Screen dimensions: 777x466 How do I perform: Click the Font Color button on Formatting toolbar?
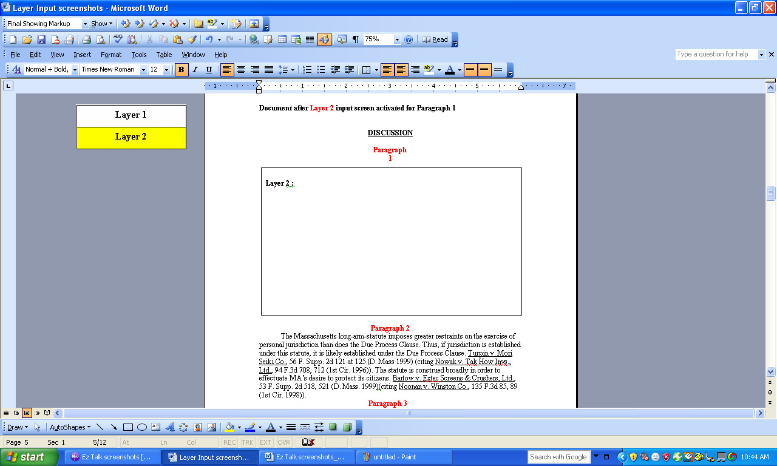pos(449,70)
